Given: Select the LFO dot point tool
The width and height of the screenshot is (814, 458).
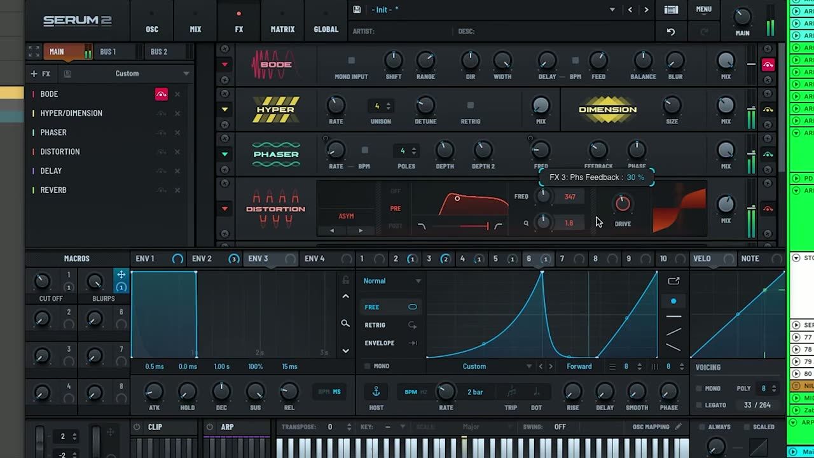Looking at the screenshot, I should tap(673, 301).
